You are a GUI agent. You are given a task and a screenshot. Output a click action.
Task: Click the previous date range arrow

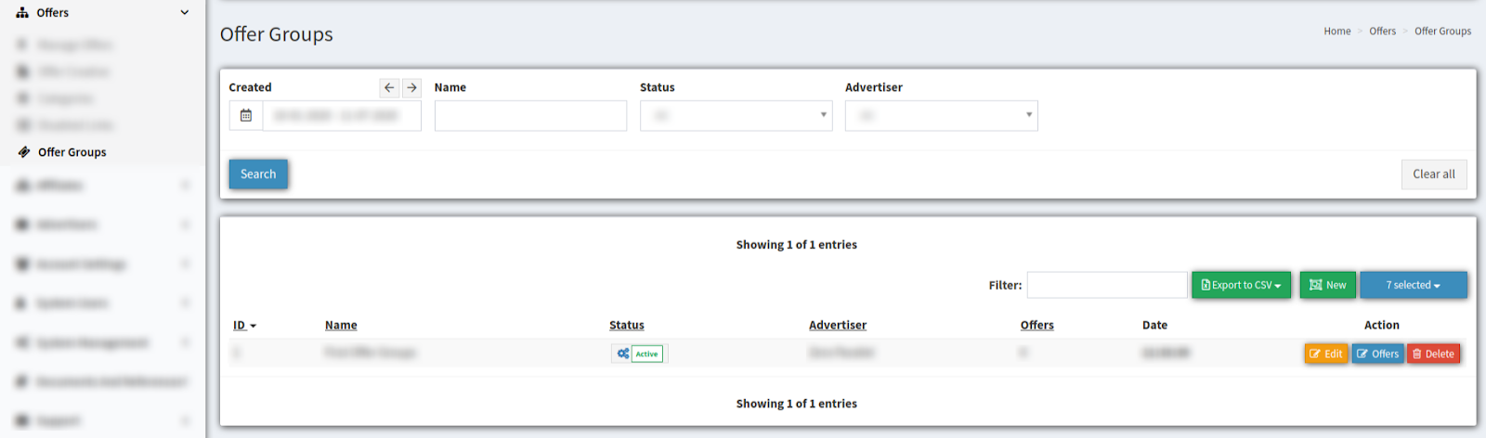pyautogui.click(x=389, y=87)
